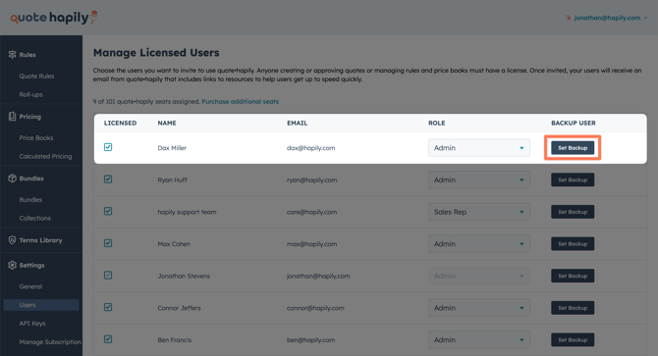Viewport: 658px width, 356px height.
Task: Click Set Backup for hapily support team
Action: point(573,212)
